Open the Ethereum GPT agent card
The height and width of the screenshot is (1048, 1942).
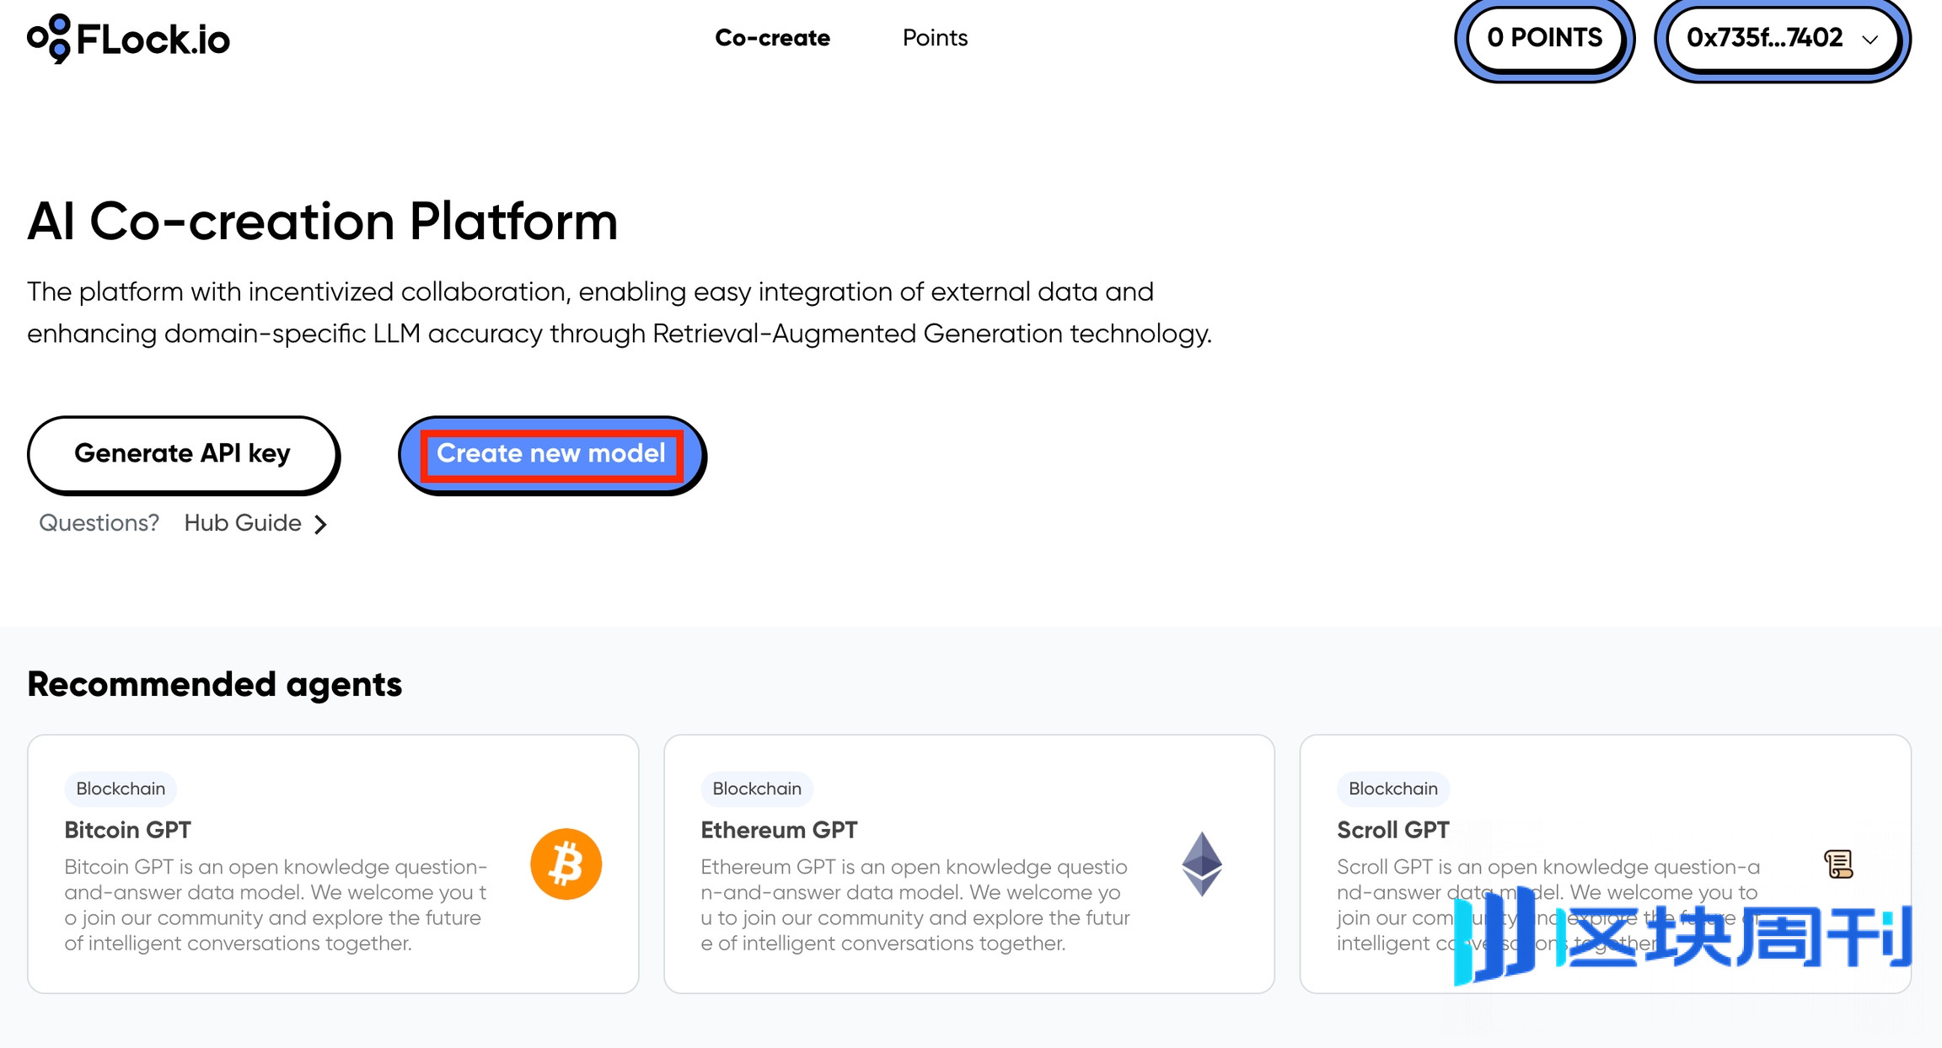point(969,864)
